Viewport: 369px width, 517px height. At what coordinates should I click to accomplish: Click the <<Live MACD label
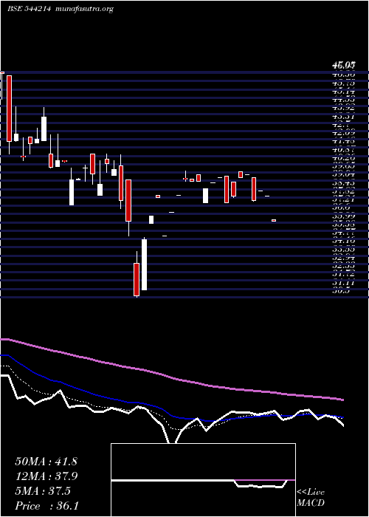pyautogui.click(x=311, y=498)
